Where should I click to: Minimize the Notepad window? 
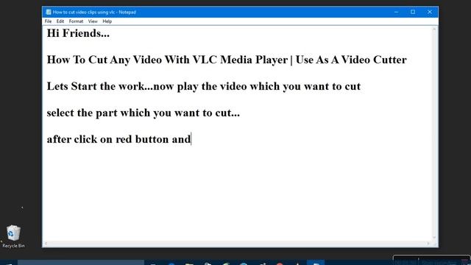[x=396, y=12]
